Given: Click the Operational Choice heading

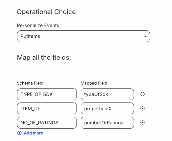Looking at the screenshot, I should [x=46, y=12].
